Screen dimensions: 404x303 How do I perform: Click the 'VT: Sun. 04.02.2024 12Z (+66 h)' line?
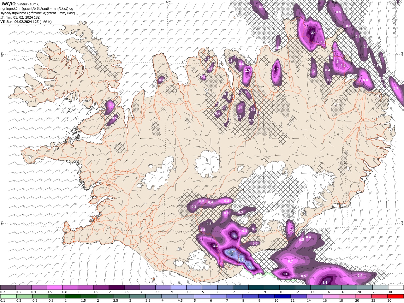click(26, 22)
